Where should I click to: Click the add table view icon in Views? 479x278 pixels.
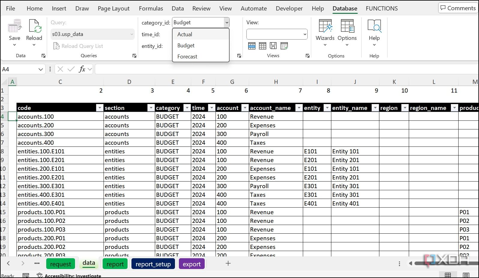[x=284, y=46]
